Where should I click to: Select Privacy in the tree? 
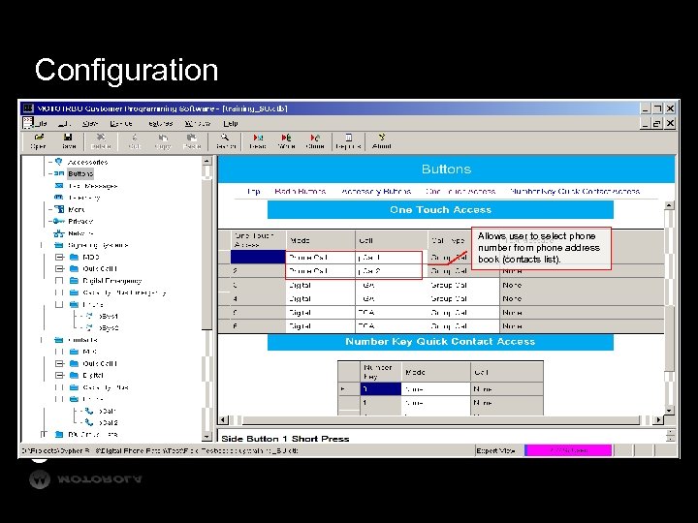click(x=80, y=221)
